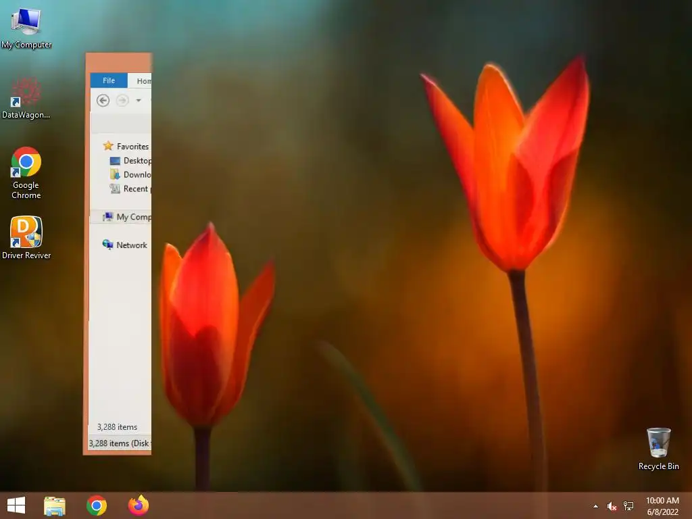Open the File tab in Explorer
692x519 pixels.
coord(109,80)
